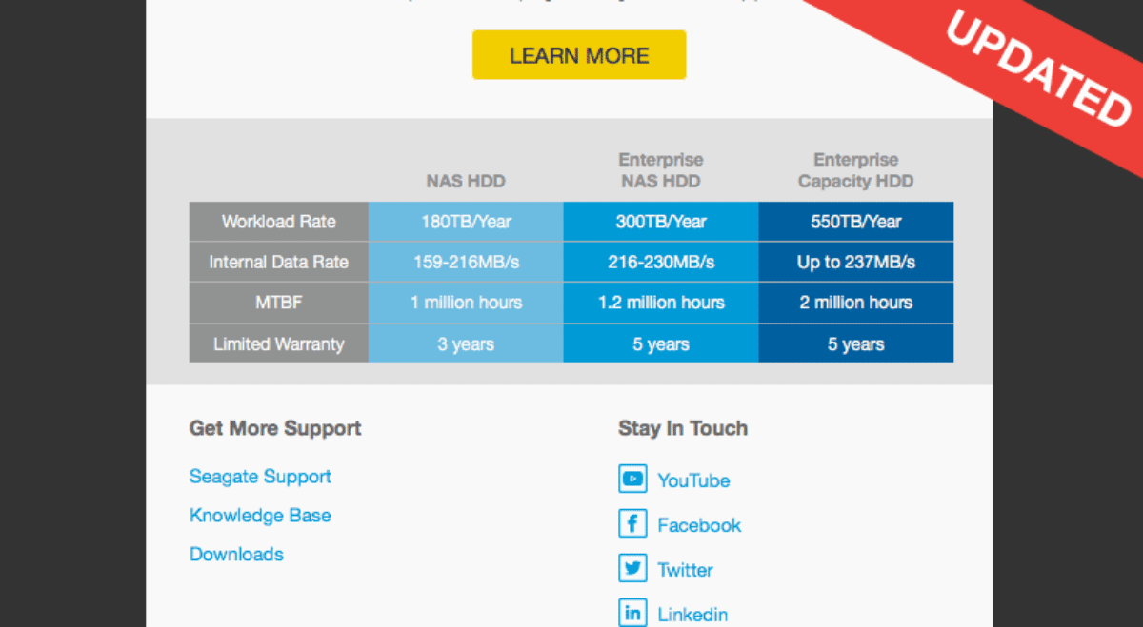Click the Facebook icon
Screen dimensions: 1143x627
pyautogui.click(x=632, y=523)
